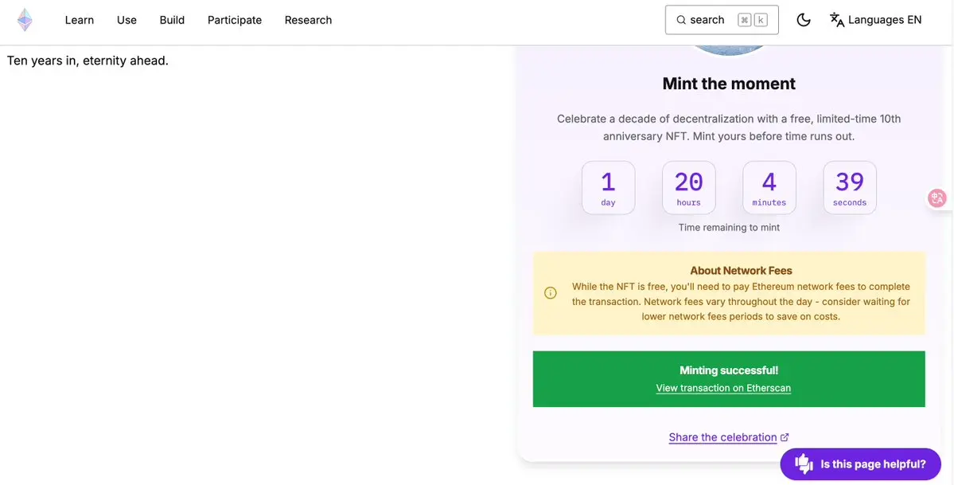
Task: Open the Research menu
Action: 309,20
